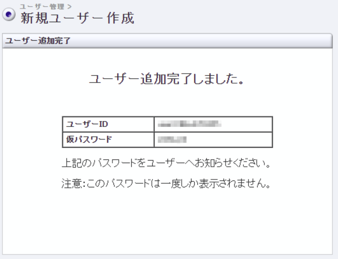
Task: Click the round purple bullet icon beside the title
Action: click(9, 15)
